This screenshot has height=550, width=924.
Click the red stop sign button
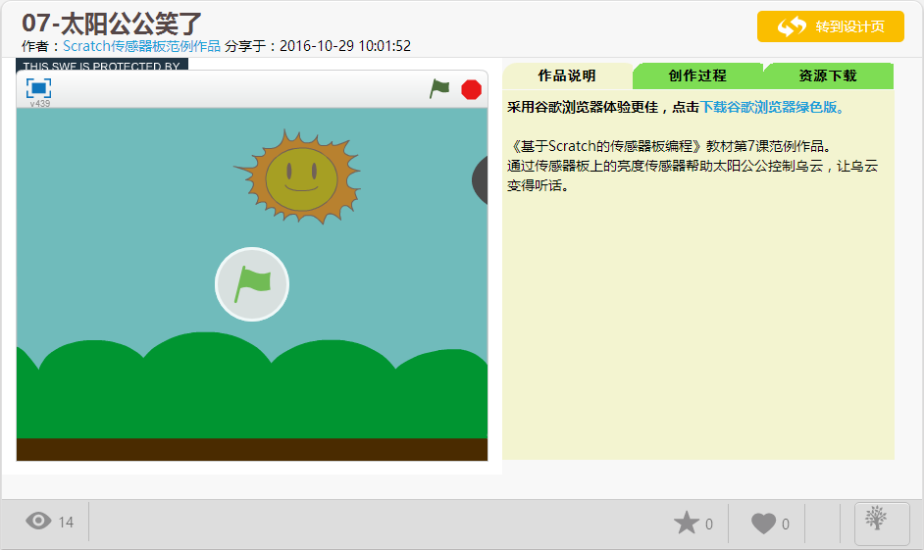(472, 89)
